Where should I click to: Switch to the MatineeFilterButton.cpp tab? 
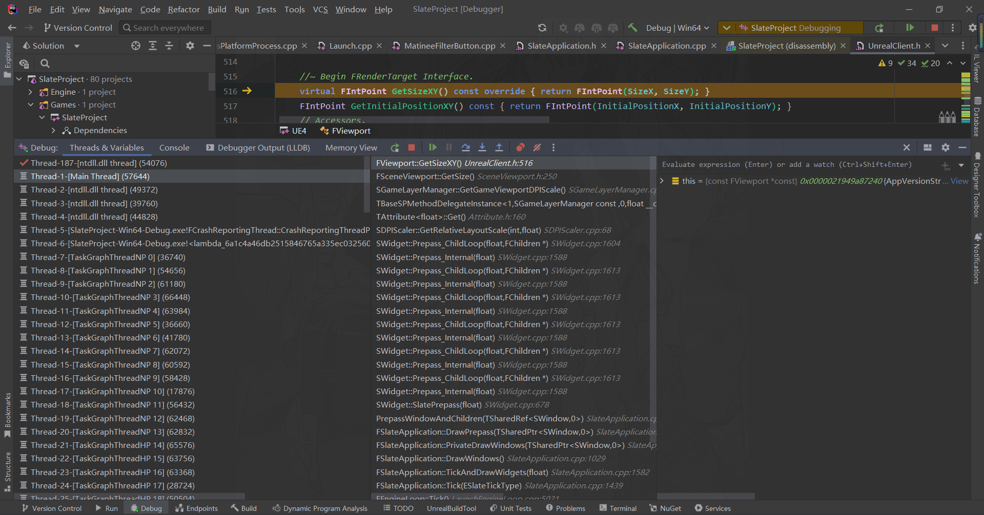click(449, 46)
